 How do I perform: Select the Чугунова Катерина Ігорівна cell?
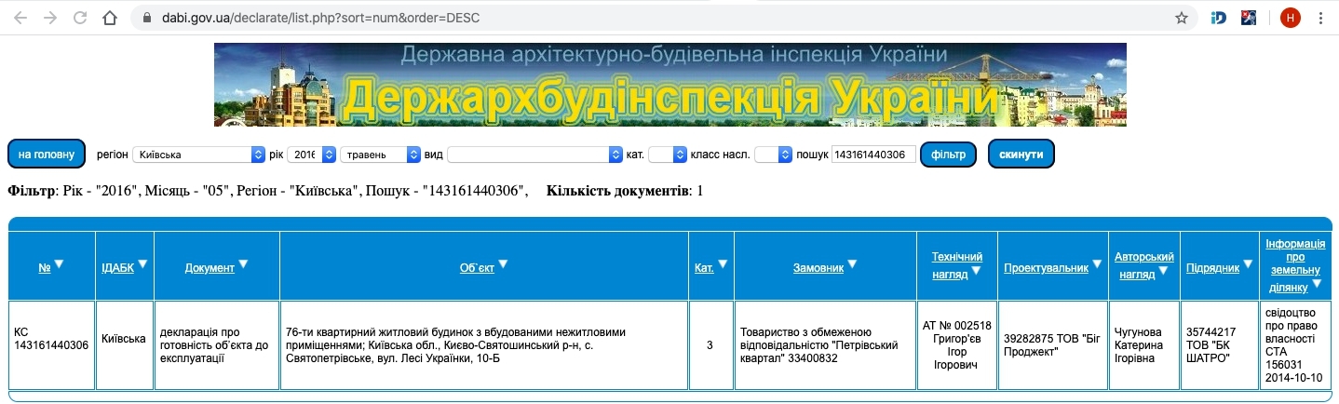point(1144,344)
